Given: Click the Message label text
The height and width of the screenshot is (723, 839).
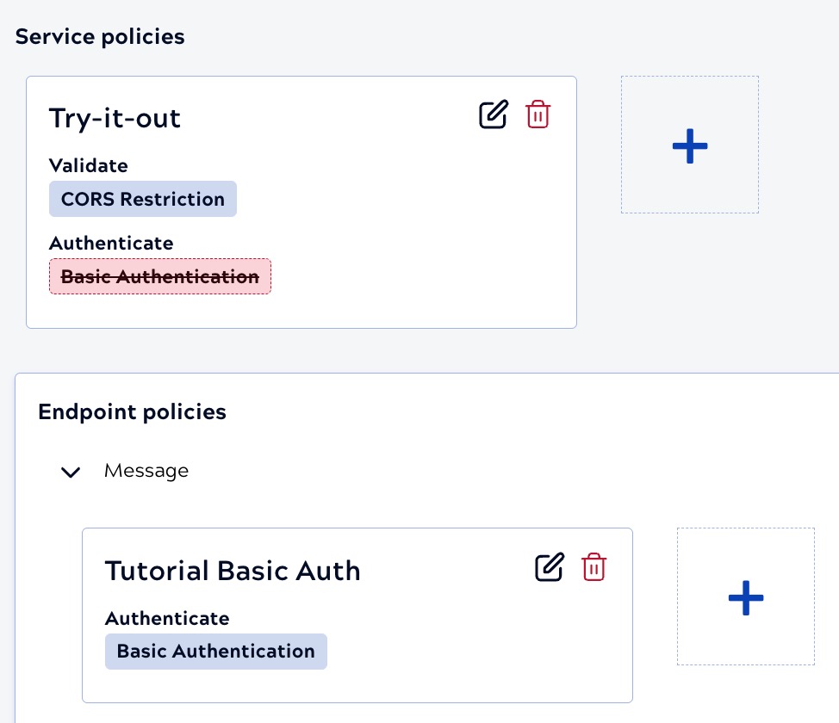Looking at the screenshot, I should pos(146,471).
